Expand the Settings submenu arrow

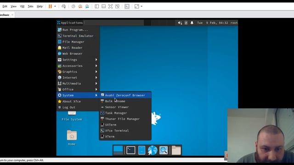96,60
